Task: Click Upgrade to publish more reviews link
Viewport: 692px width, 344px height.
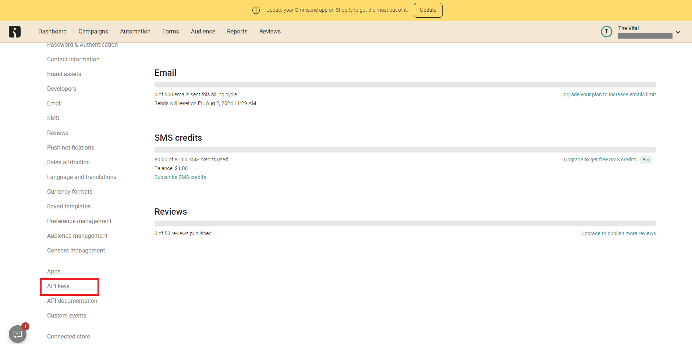Action: click(x=618, y=233)
